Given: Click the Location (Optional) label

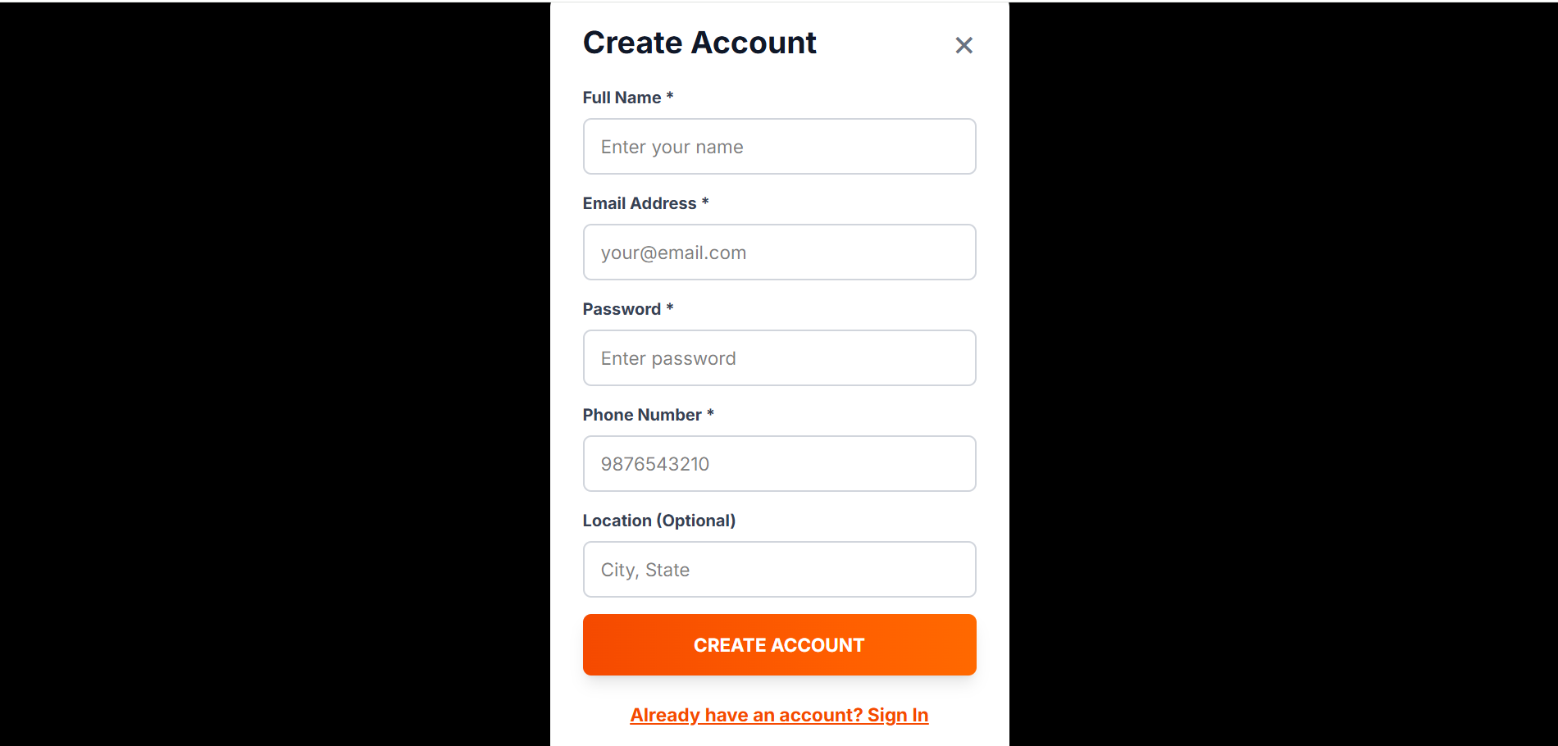Looking at the screenshot, I should (658, 521).
